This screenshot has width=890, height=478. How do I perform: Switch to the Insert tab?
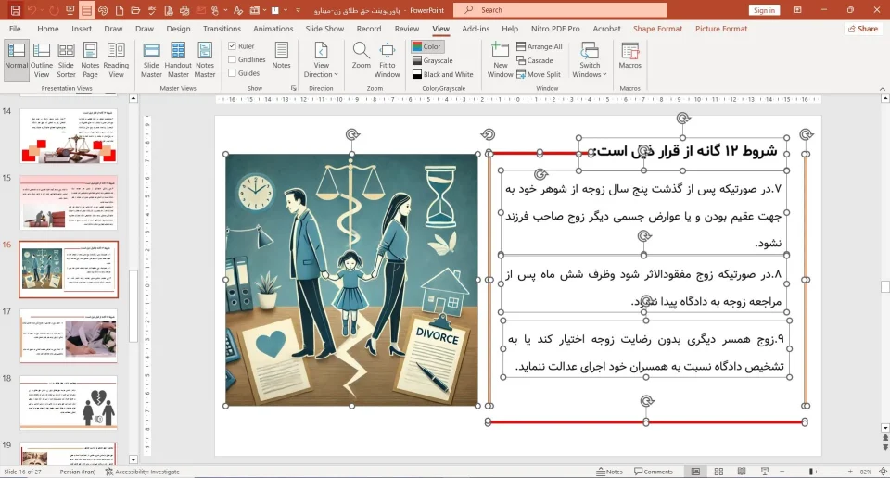[82, 29]
